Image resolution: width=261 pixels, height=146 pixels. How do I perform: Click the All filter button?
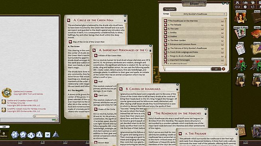[216, 69]
